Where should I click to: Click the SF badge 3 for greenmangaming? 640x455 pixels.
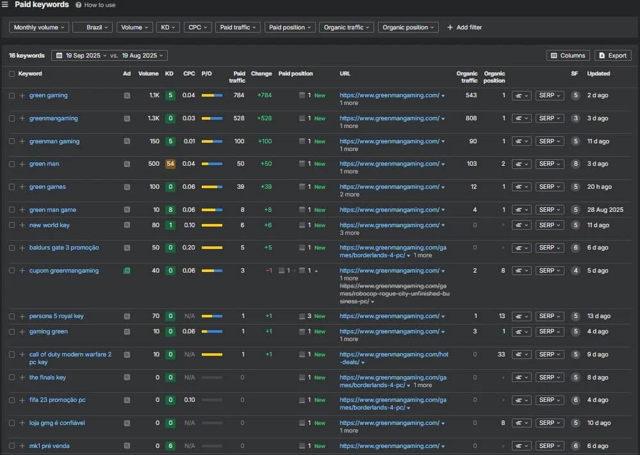575,118
